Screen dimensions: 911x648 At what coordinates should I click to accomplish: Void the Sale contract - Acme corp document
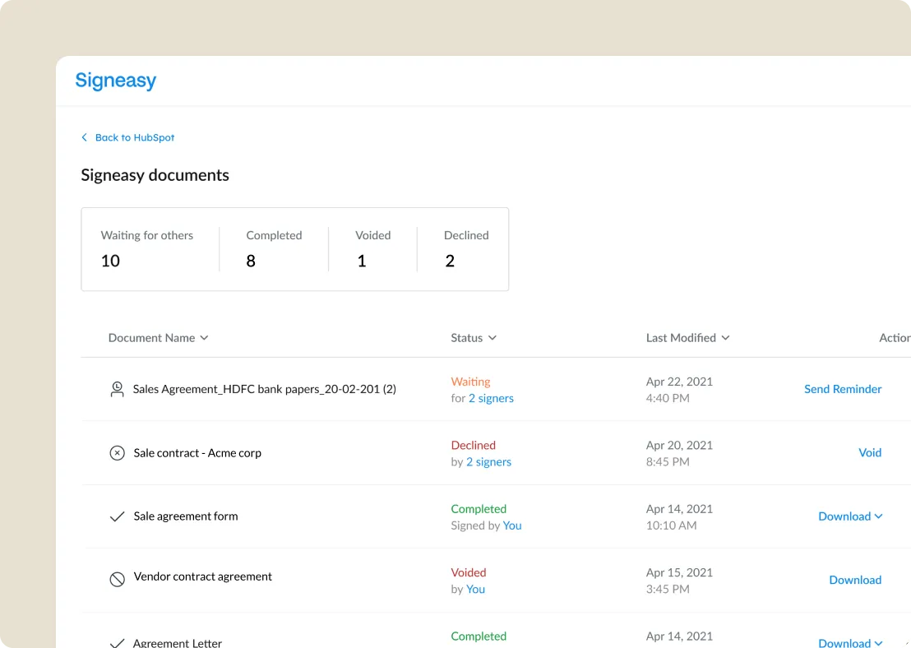[870, 452]
